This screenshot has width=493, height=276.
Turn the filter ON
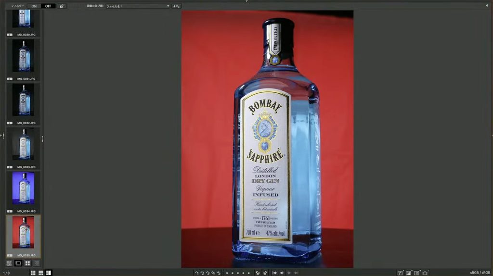pos(34,6)
